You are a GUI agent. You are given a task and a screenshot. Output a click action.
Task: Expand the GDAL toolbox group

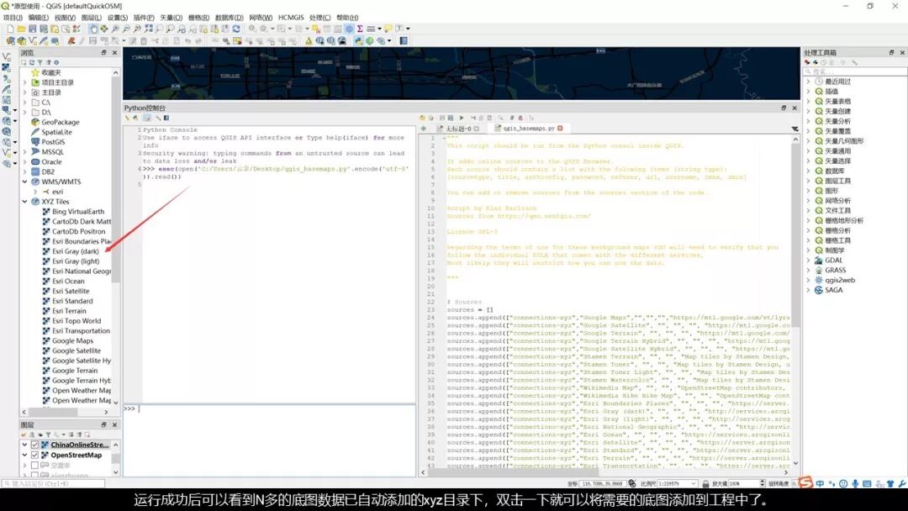coord(809,261)
